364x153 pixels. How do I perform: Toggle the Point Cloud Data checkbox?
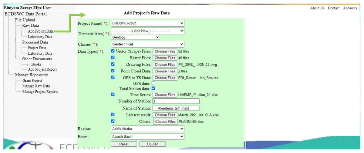113,71
